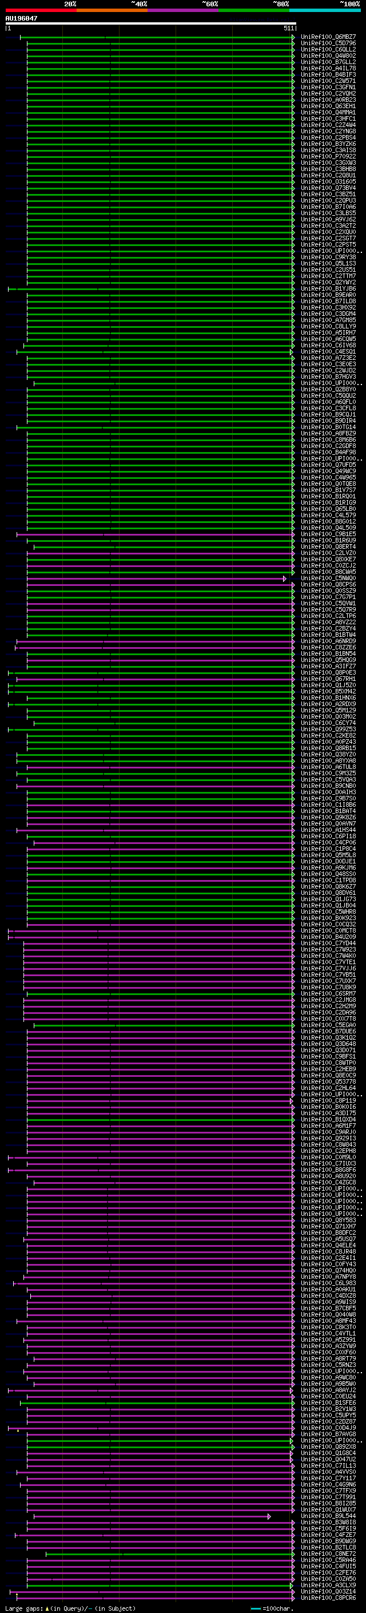Click the short purple alignment bar for UniRef100_B9L544
This screenshot has height=1613, width=366.
[152, 1516]
